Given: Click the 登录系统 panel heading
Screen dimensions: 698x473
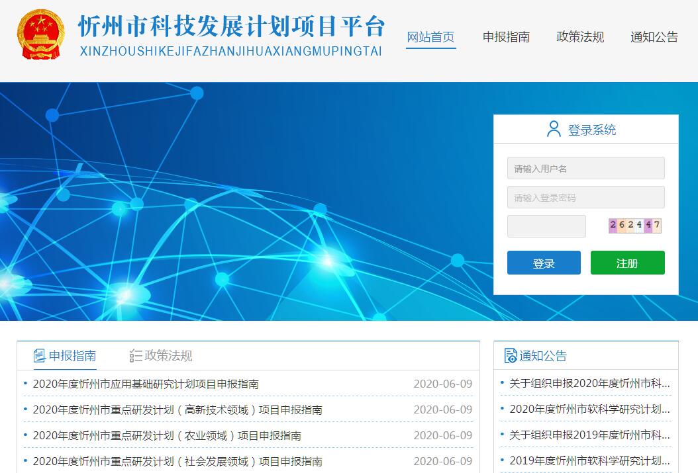Looking at the screenshot, I should pyautogui.click(x=591, y=130).
